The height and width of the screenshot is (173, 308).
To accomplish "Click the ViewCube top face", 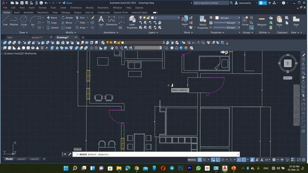I will [x=288, y=63].
